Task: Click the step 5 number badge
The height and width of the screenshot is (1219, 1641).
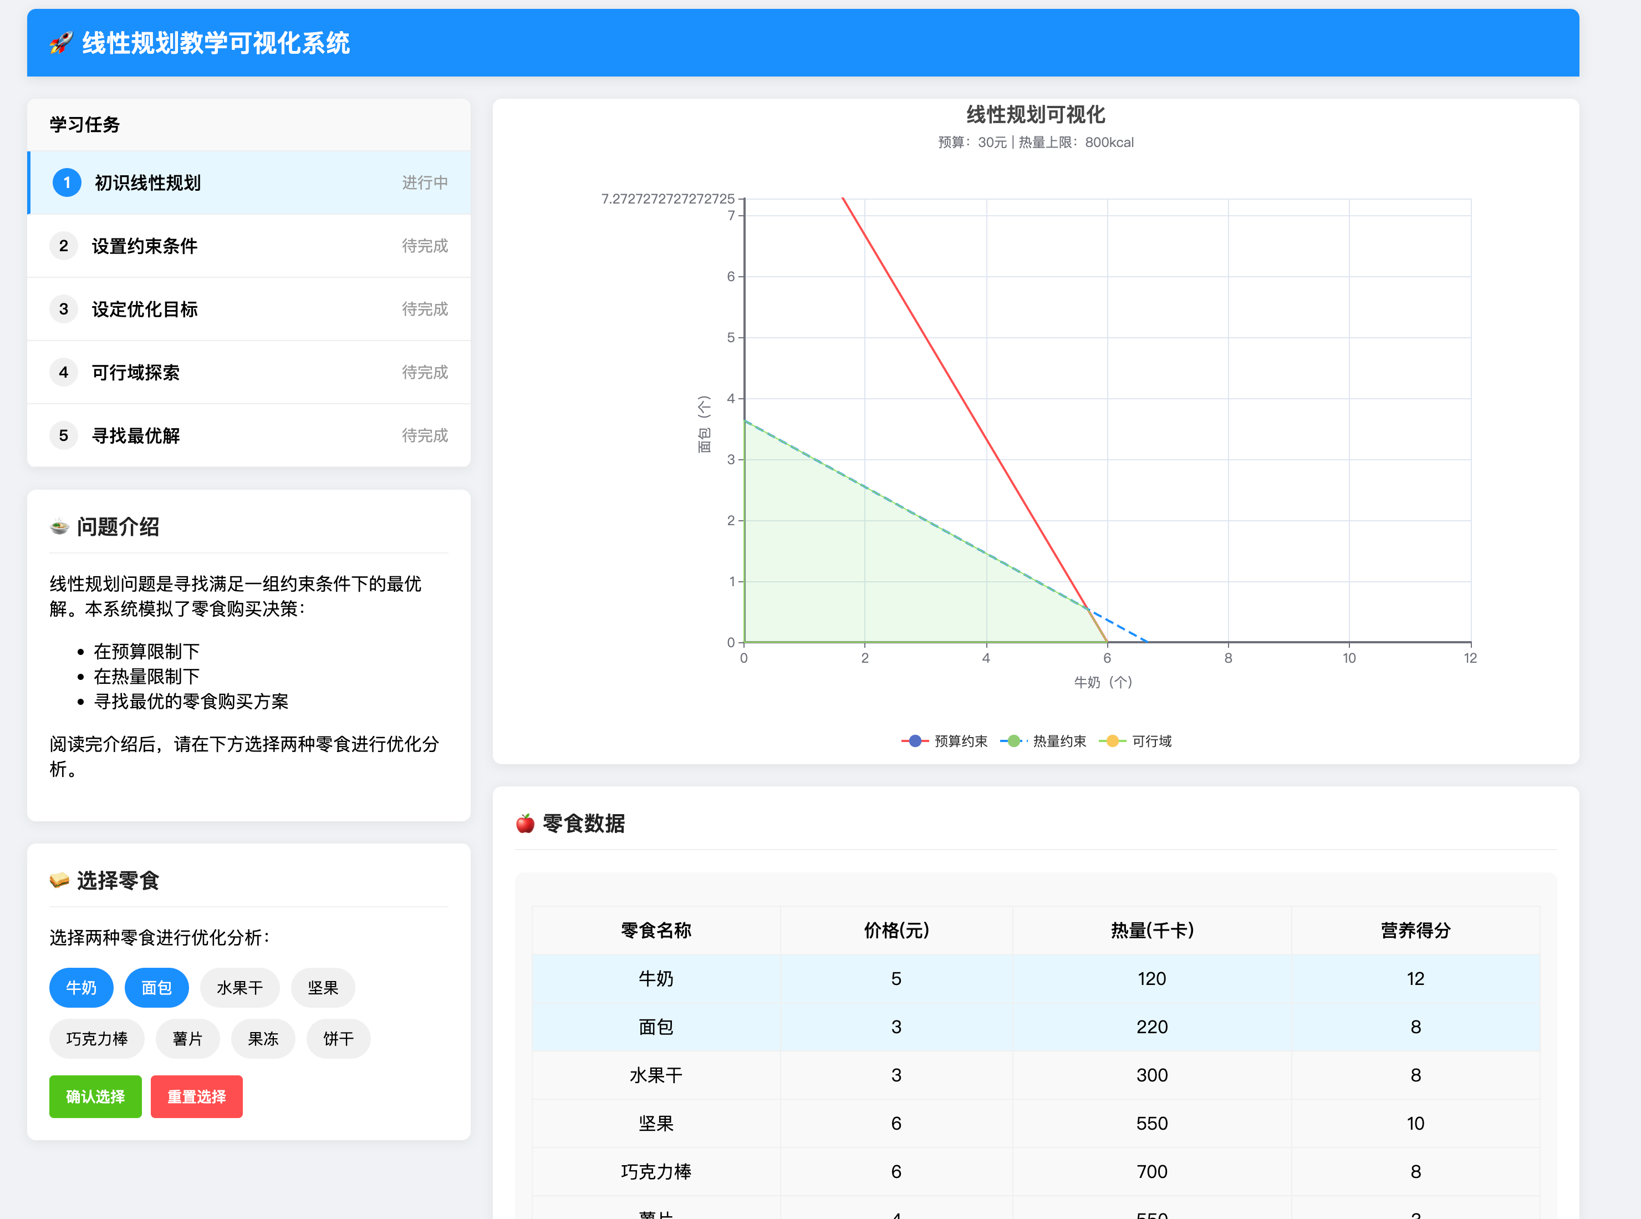Action: (x=63, y=435)
